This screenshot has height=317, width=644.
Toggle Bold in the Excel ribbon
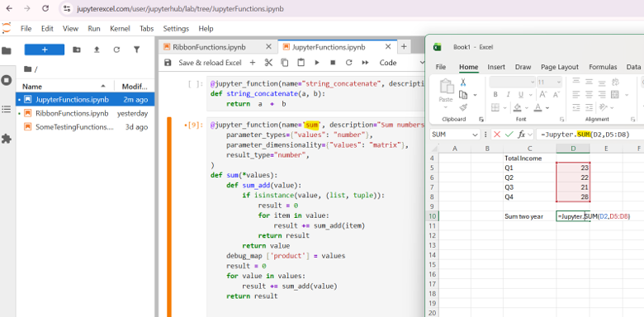pyautogui.click(x=495, y=95)
